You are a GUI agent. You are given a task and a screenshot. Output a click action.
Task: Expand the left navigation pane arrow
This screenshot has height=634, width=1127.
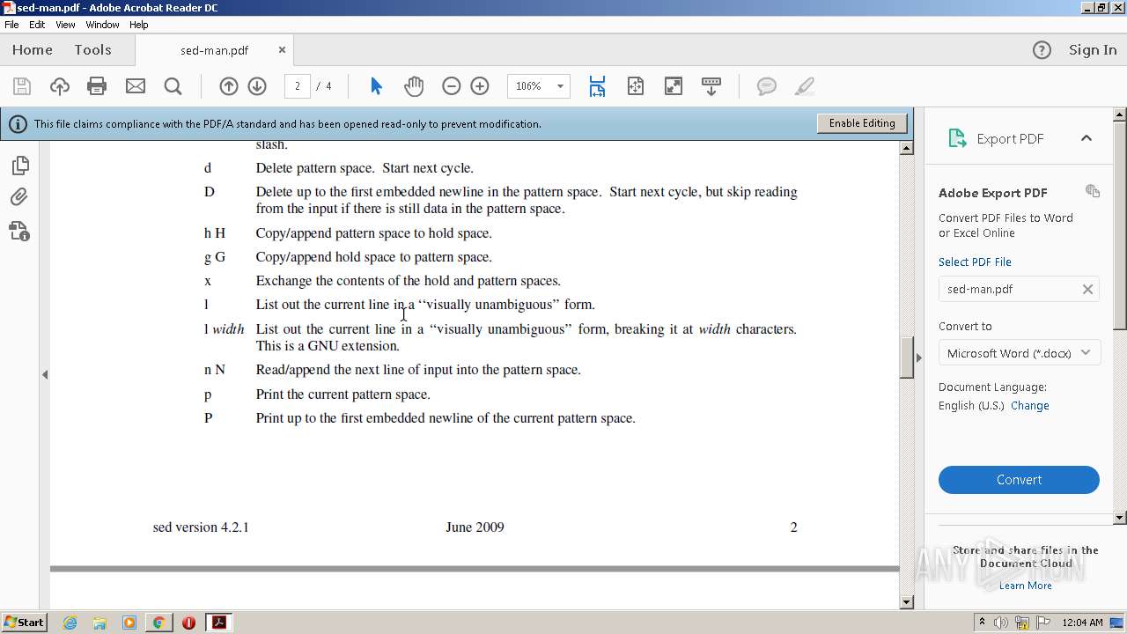45,374
